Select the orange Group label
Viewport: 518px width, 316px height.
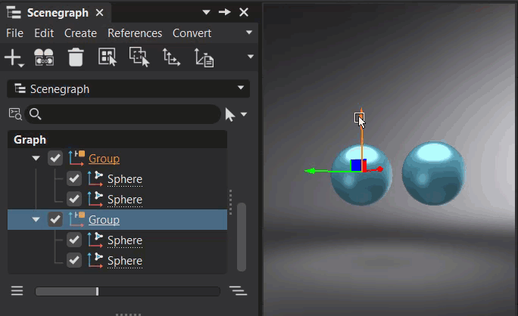click(x=104, y=159)
